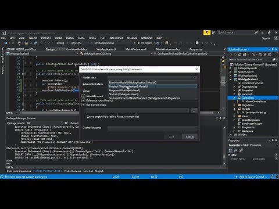Screen dimensions: 279x209
Task: Click the Solution Explorer pin icon
Action: pyautogui.click(x=273, y=49)
